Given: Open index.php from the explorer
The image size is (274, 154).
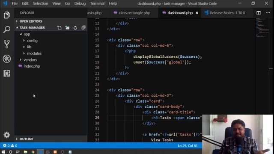Looking at the screenshot, I should click(32, 66).
